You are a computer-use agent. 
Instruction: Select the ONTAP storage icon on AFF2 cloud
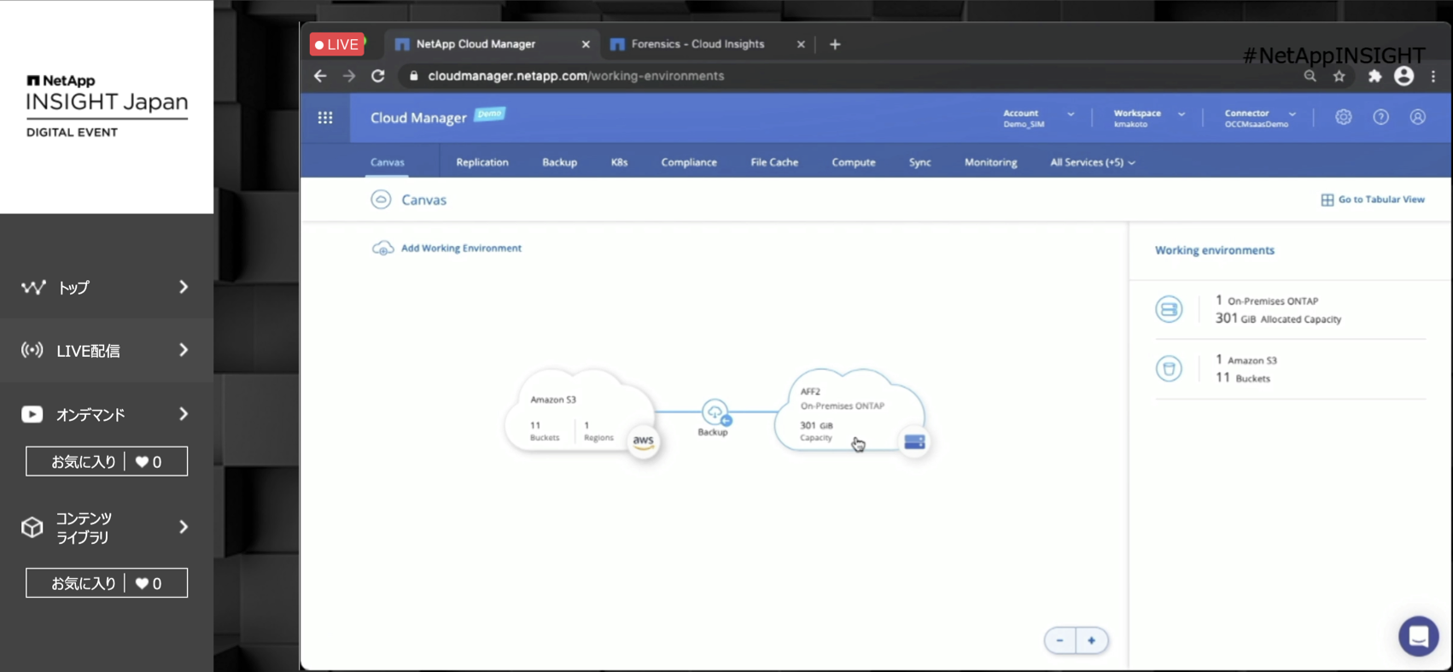click(914, 441)
